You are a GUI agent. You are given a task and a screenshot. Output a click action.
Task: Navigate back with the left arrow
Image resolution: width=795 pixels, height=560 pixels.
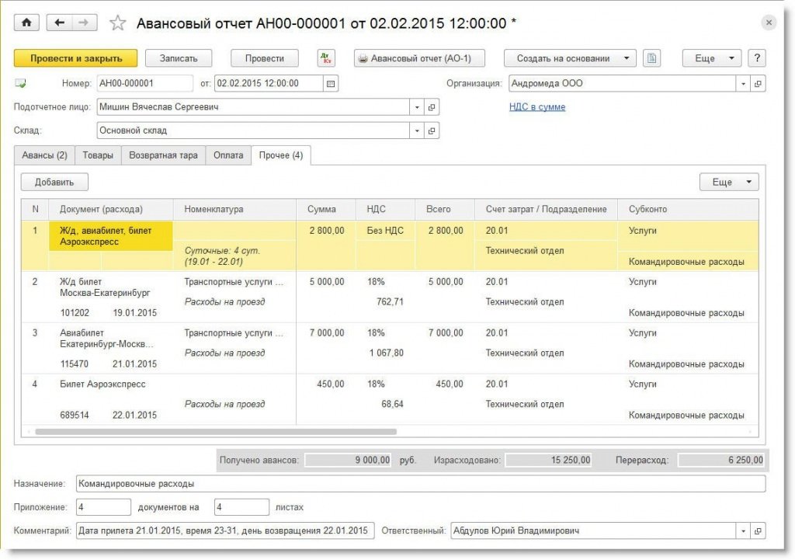tap(59, 23)
